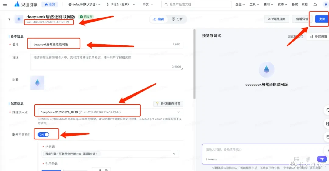The image size is (329, 171).
Task: Click the 基本信息 section heading
Action: tap(17, 36)
